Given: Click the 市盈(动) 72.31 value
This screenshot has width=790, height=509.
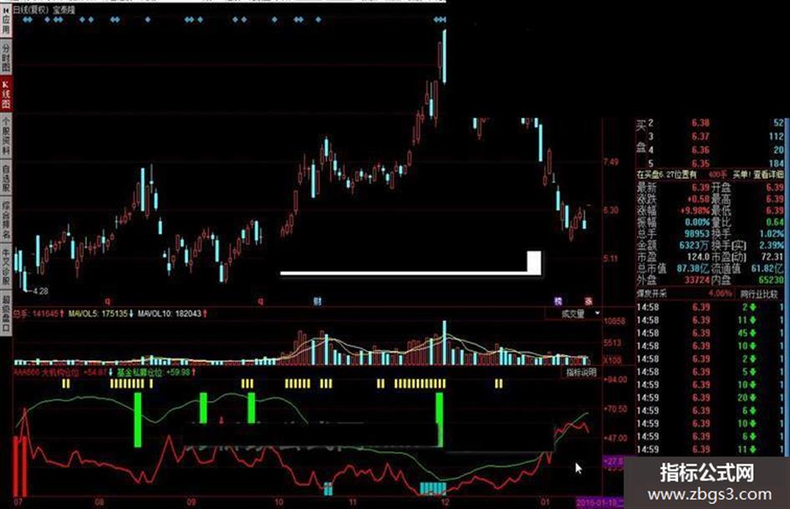Looking at the screenshot, I should click(x=773, y=257).
